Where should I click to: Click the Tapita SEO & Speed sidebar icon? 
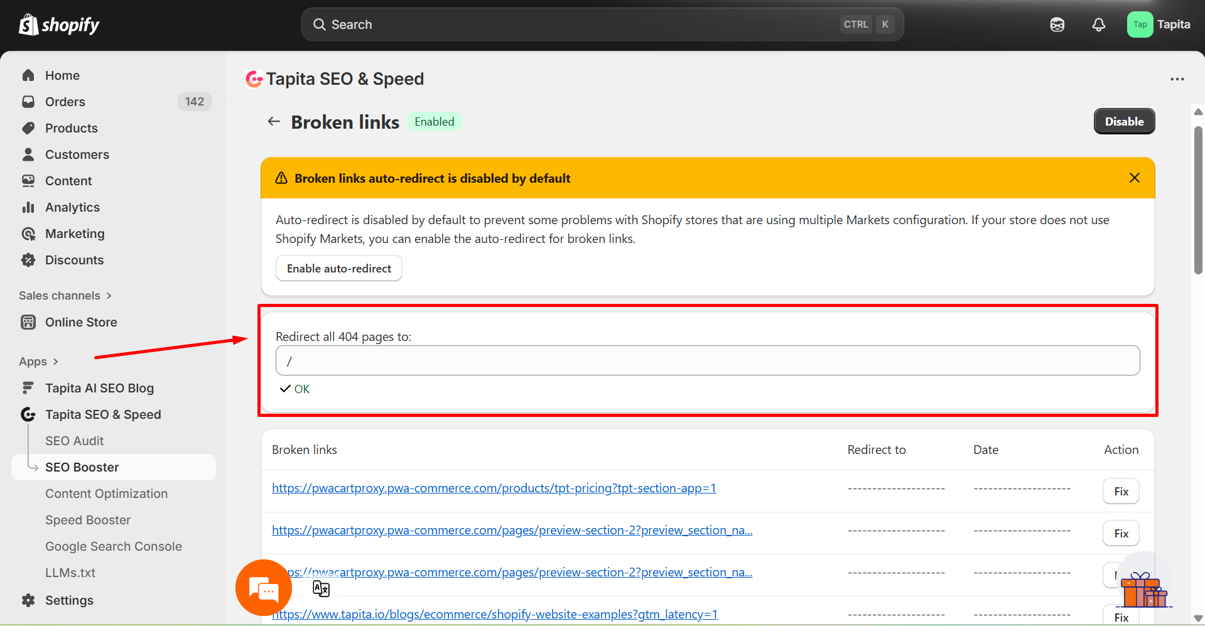click(x=28, y=414)
